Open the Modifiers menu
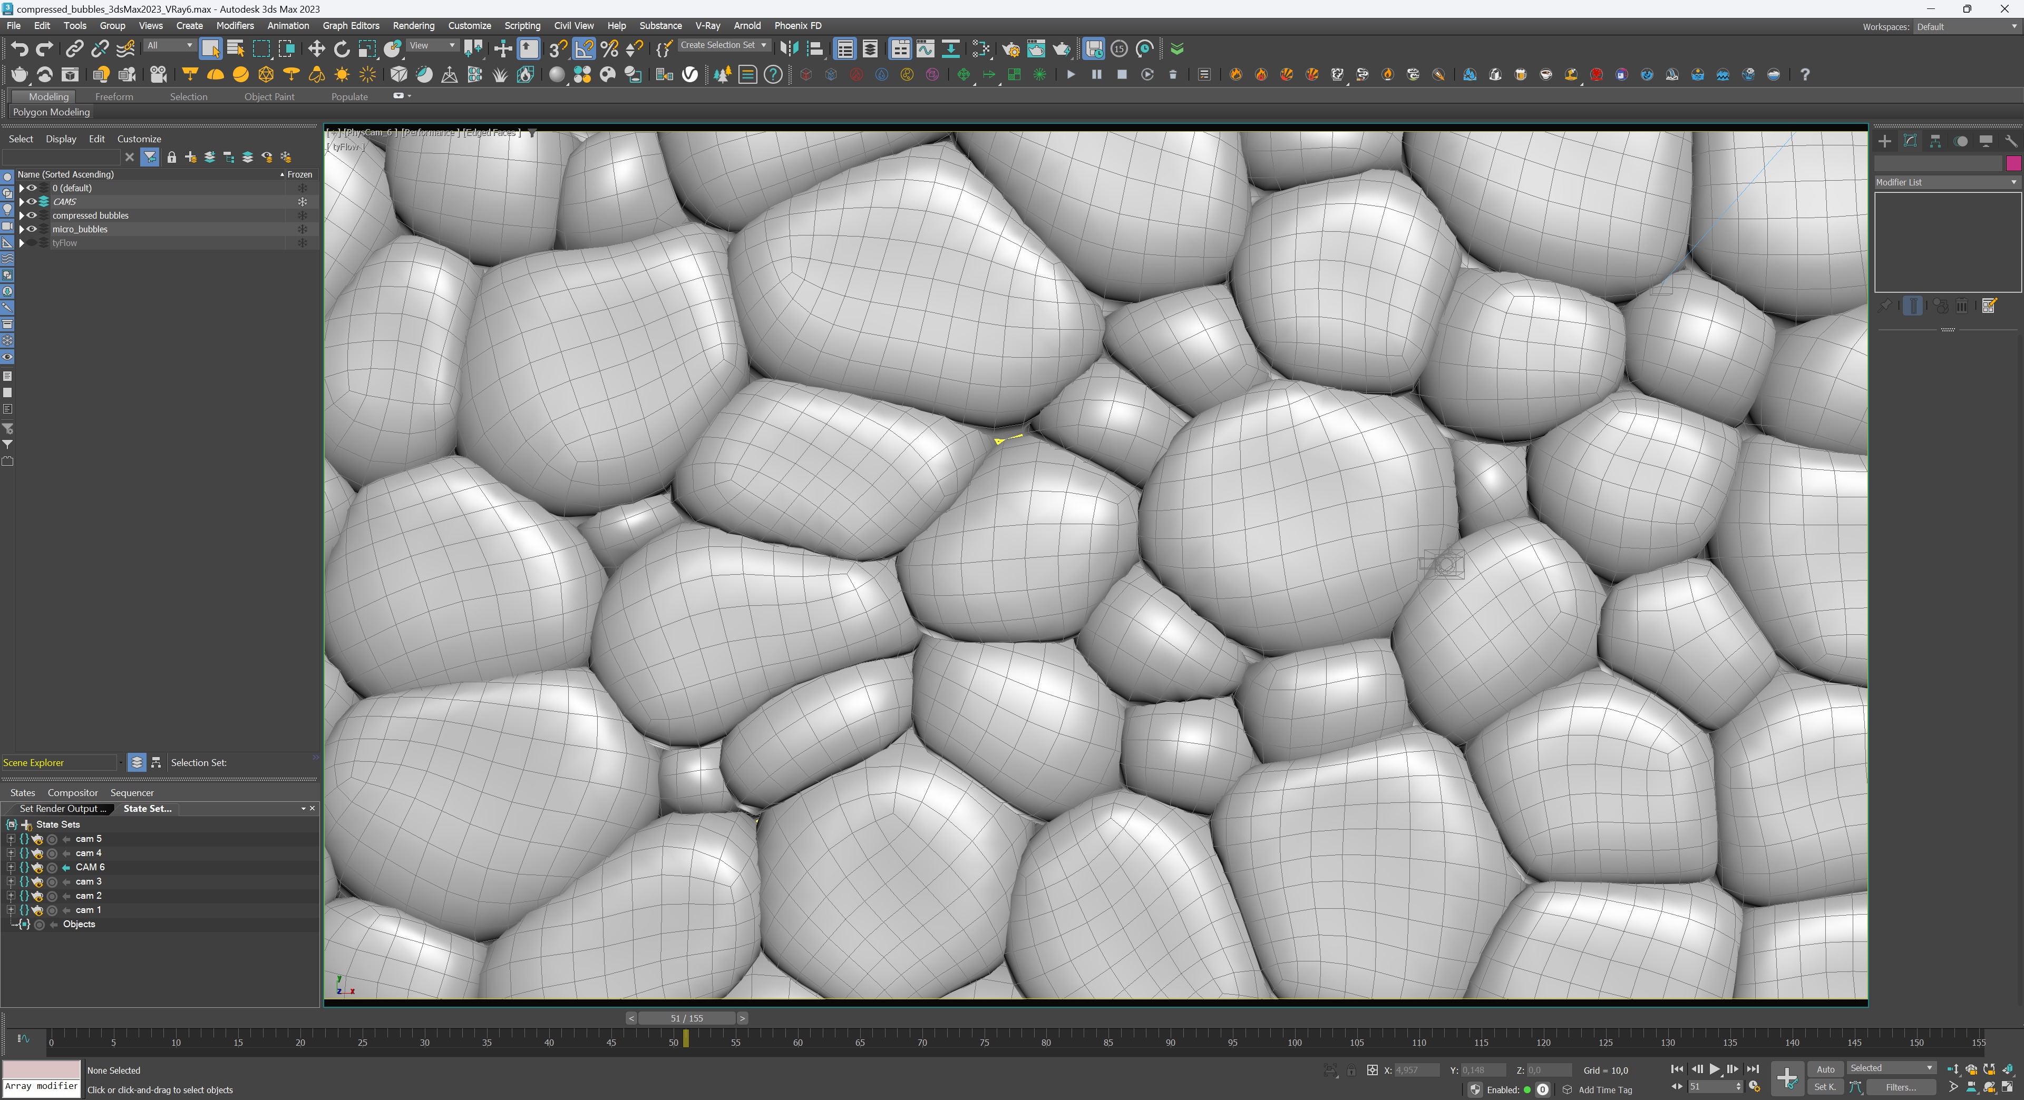The image size is (2024, 1100). (235, 26)
